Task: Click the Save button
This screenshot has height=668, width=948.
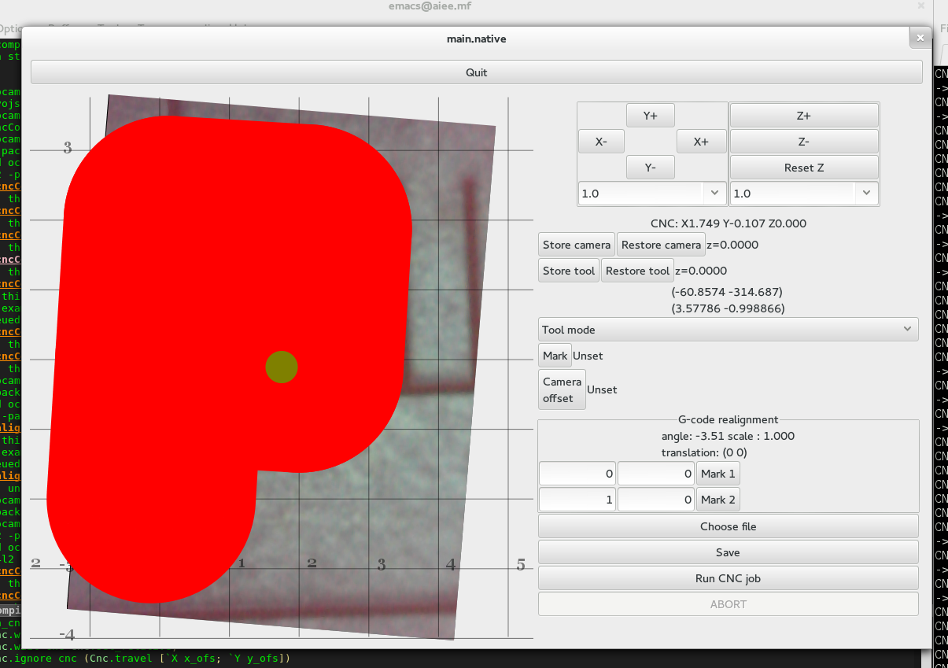Action: [x=729, y=552]
